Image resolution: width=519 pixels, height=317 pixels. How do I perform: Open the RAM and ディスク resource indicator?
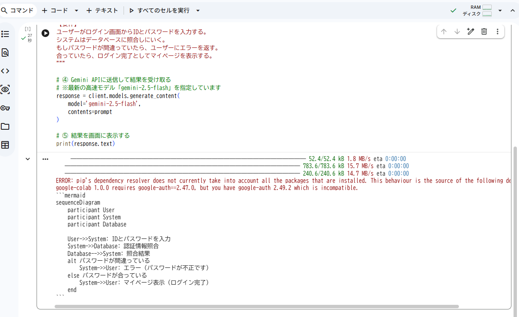477,10
